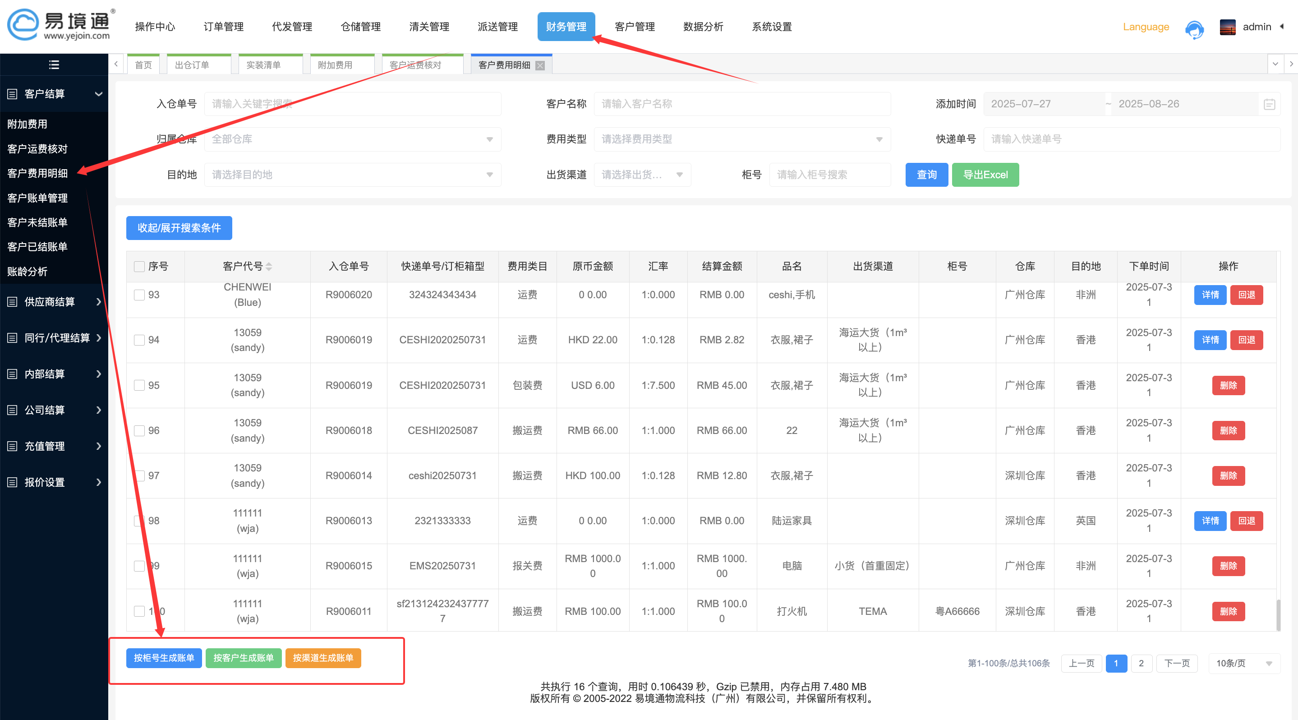Image resolution: width=1298 pixels, height=720 pixels.
Task: Check the row 94 checkbox
Action: coord(139,340)
